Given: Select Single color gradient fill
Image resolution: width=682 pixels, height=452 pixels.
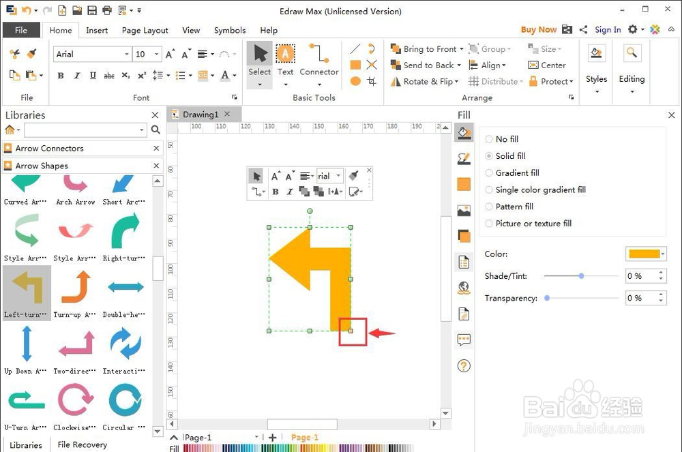Looking at the screenshot, I should point(535,190).
